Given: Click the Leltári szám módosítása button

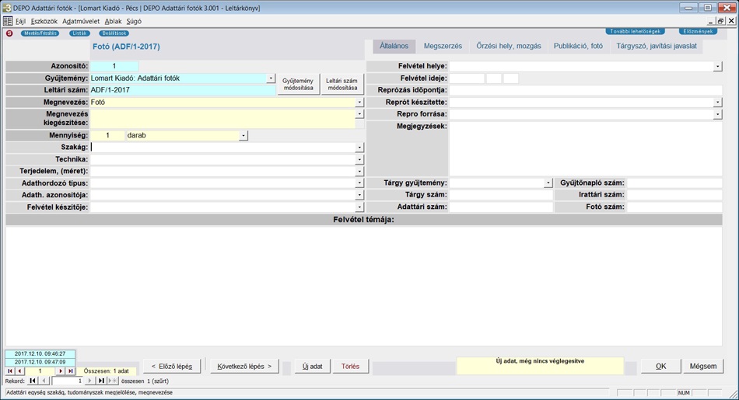Looking at the screenshot, I should pyautogui.click(x=341, y=85).
